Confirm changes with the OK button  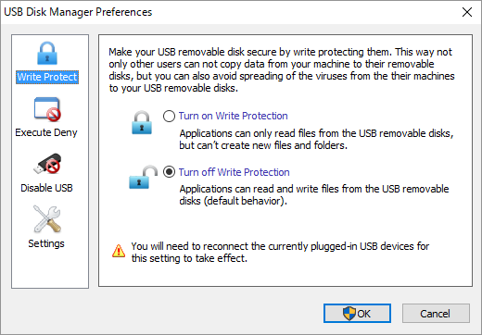(x=357, y=314)
